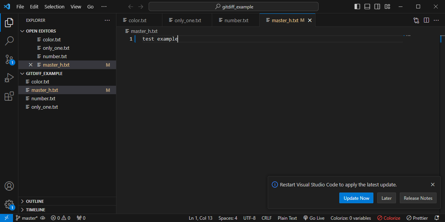Click the master* branch in status bar

click(x=27, y=218)
